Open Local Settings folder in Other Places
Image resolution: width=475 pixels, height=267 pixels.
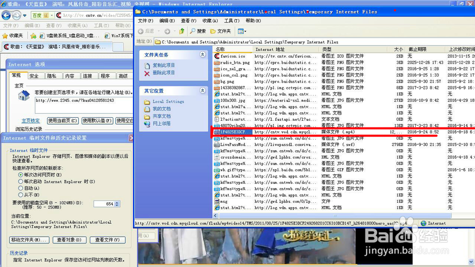click(x=168, y=102)
